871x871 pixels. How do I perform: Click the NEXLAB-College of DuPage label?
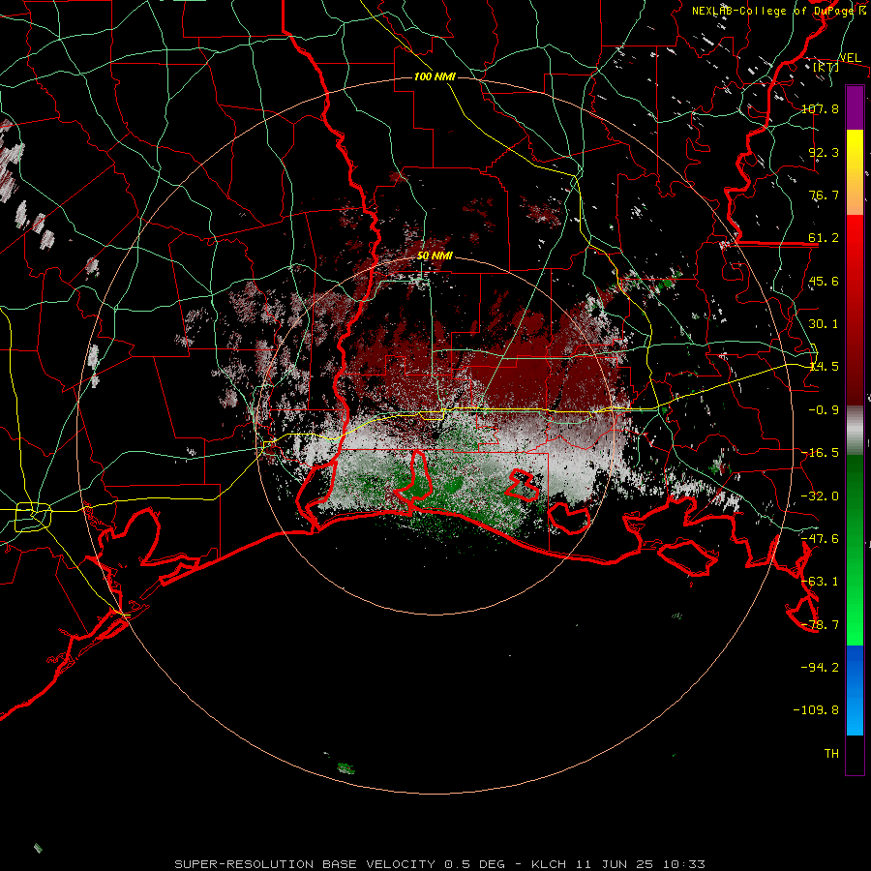pos(774,11)
